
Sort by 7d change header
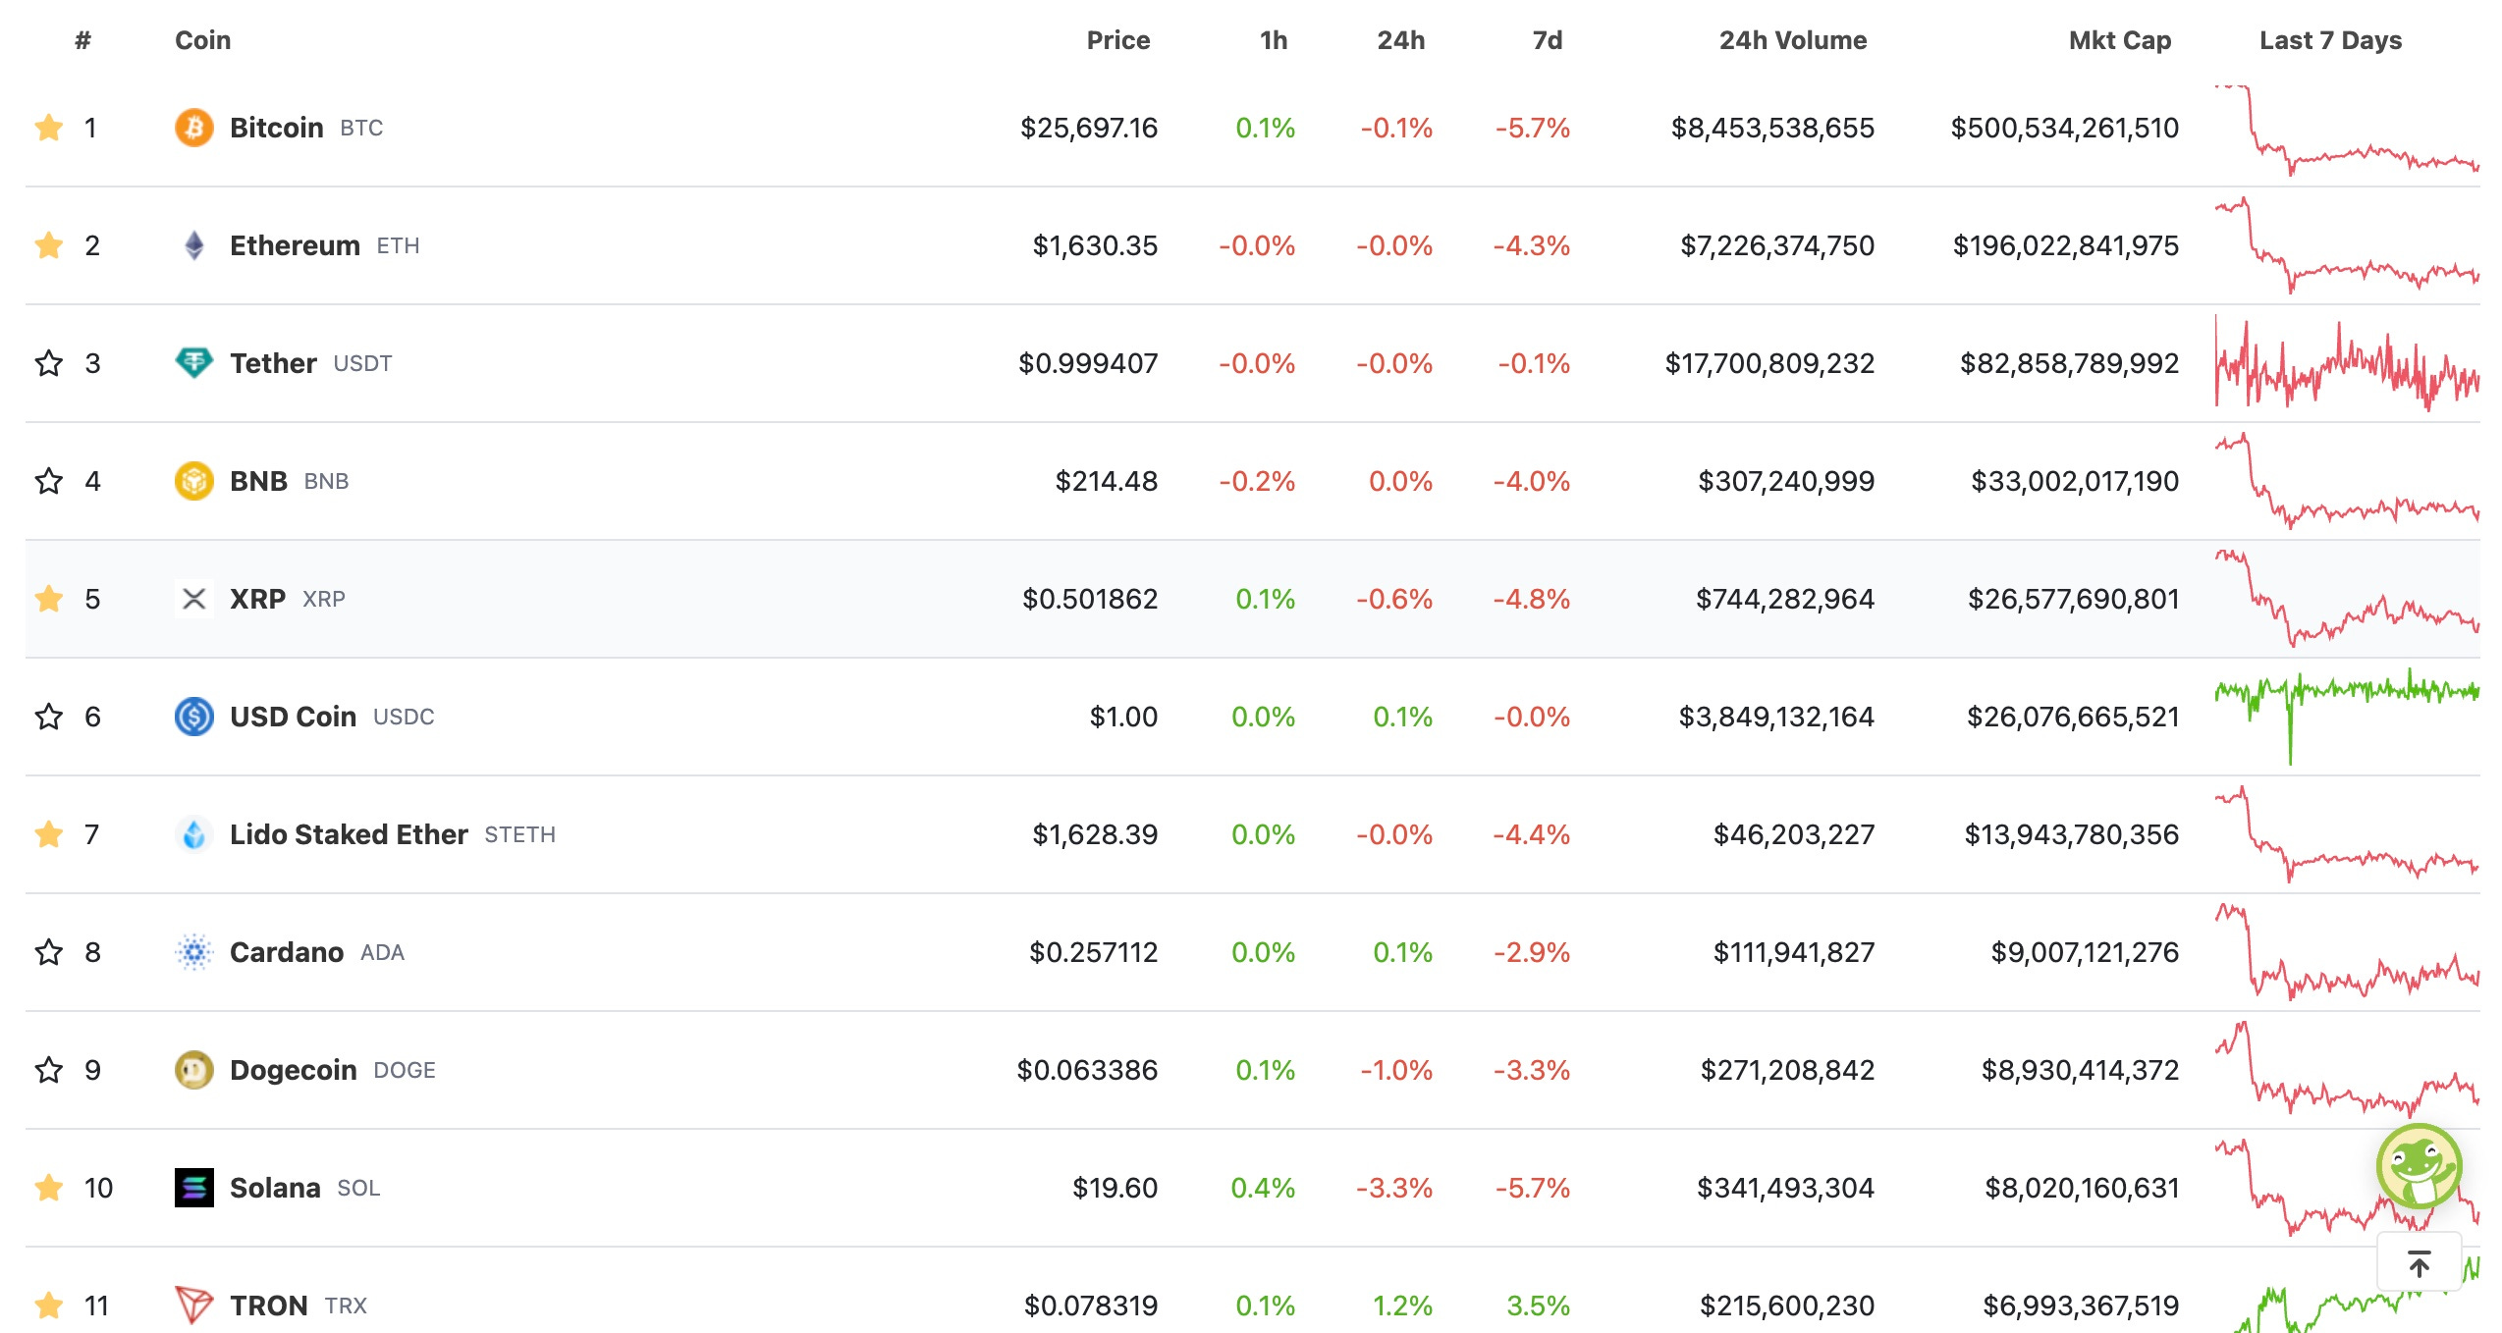(1548, 40)
